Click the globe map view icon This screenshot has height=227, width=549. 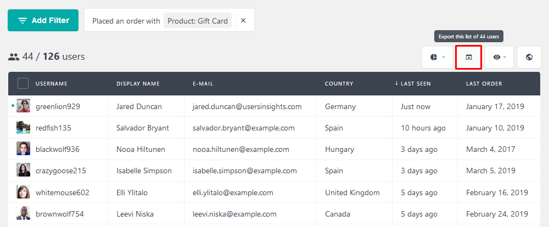click(x=529, y=57)
